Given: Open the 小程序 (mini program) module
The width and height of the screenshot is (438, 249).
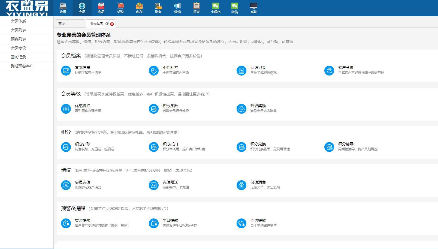Looking at the screenshot, I should point(216,7).
